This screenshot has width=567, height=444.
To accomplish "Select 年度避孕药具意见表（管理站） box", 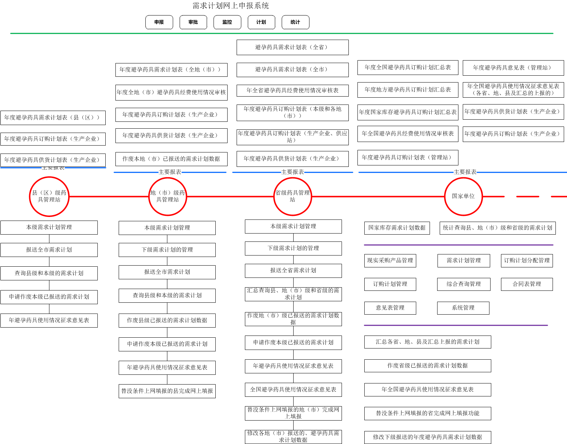I will pos(513,68).
